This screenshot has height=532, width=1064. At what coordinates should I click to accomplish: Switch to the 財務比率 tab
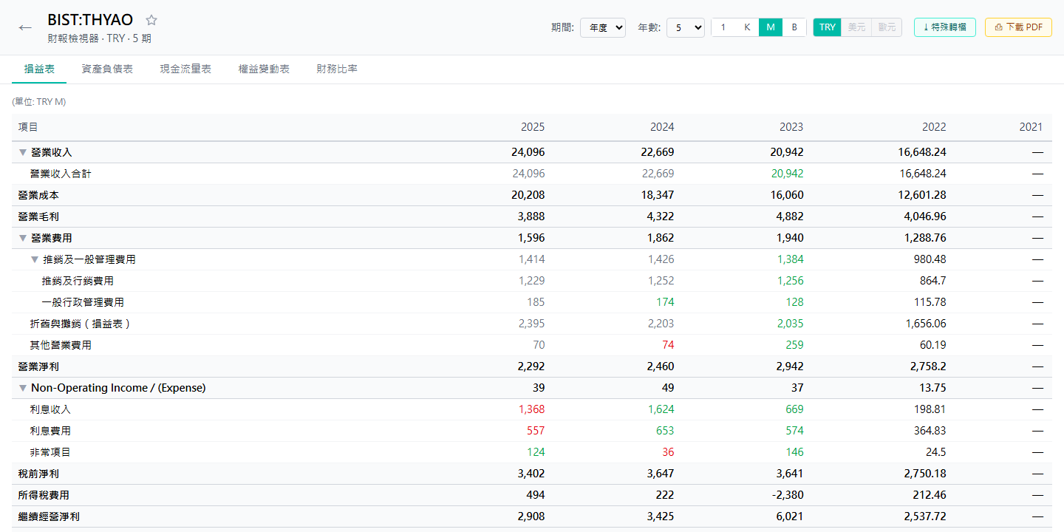(x=337, y=69)
